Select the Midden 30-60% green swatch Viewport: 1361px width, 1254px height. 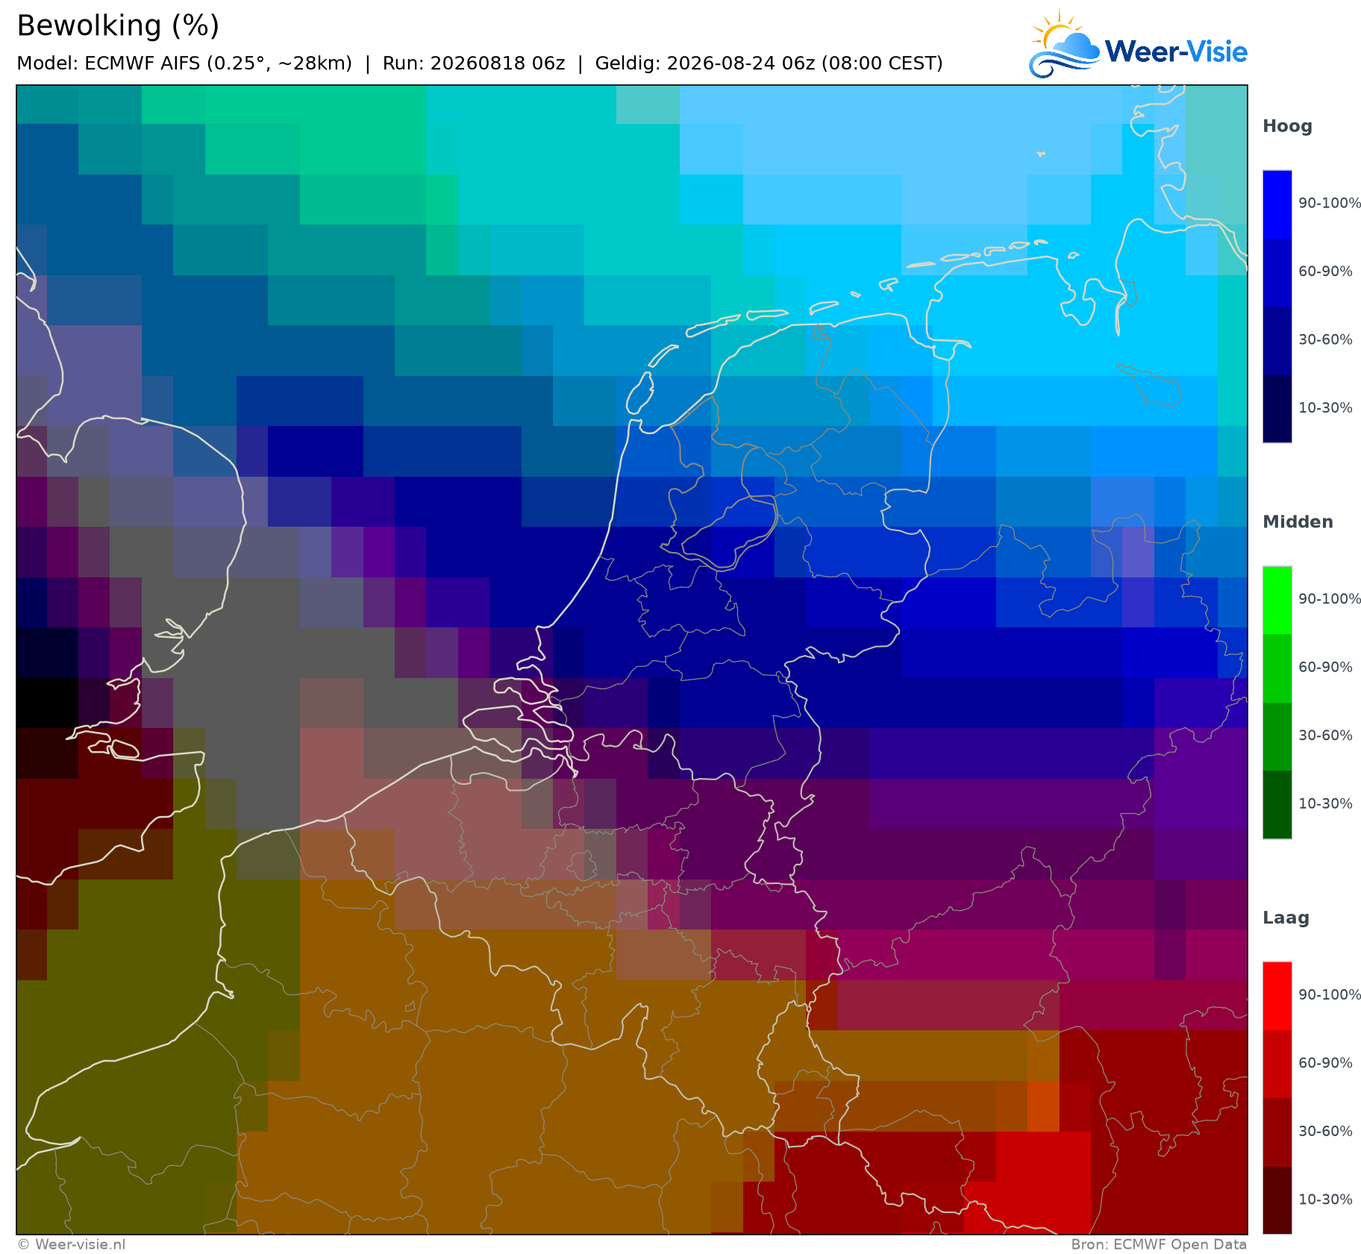1277,736
